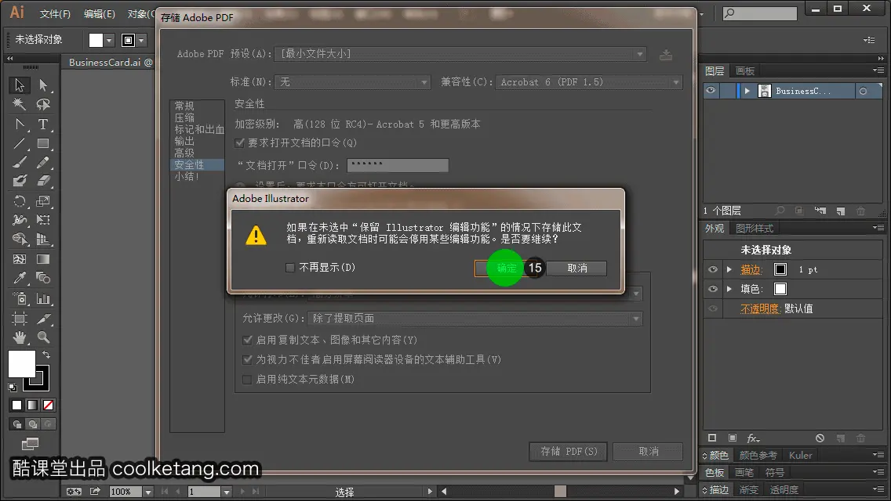
Task: Hide the BusinessCard layer eye icon
Action: [x=711, y=91]
